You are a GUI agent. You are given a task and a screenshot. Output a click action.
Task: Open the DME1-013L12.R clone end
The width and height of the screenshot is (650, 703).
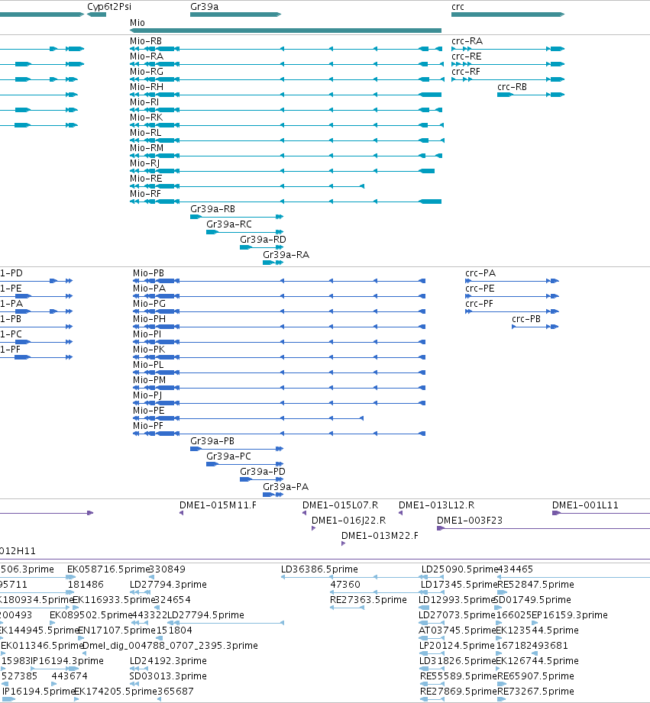(x=400, y=513)
